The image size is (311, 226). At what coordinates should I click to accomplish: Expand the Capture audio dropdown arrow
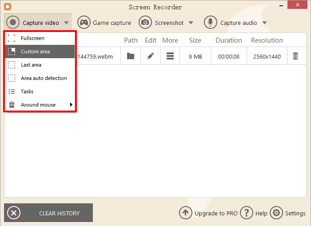point(264,23)
